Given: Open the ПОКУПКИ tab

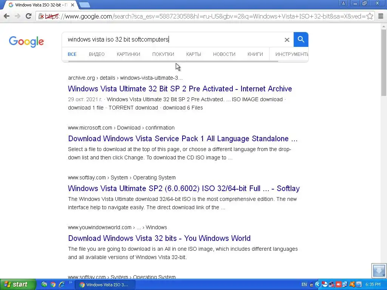Looking at the screenshot, I should tap(163, 54).
